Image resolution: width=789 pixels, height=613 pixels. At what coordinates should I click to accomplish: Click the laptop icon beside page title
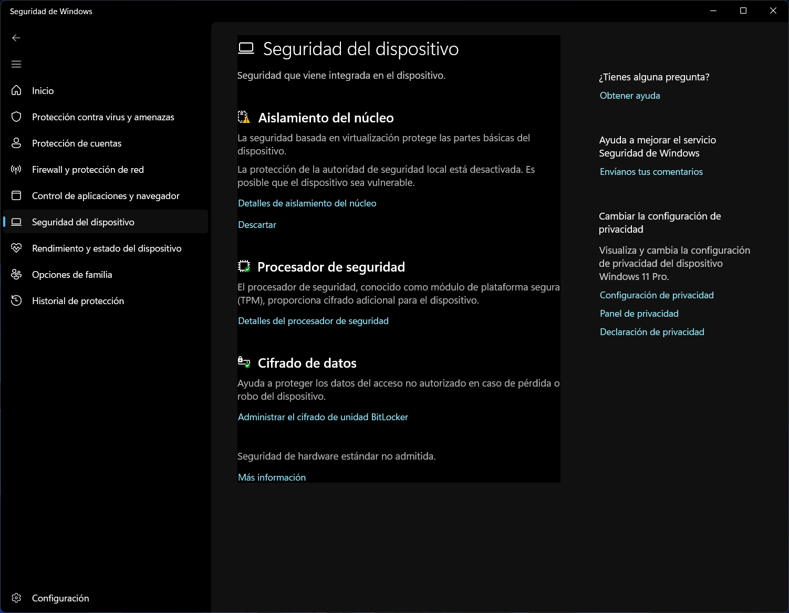[246, 48]
